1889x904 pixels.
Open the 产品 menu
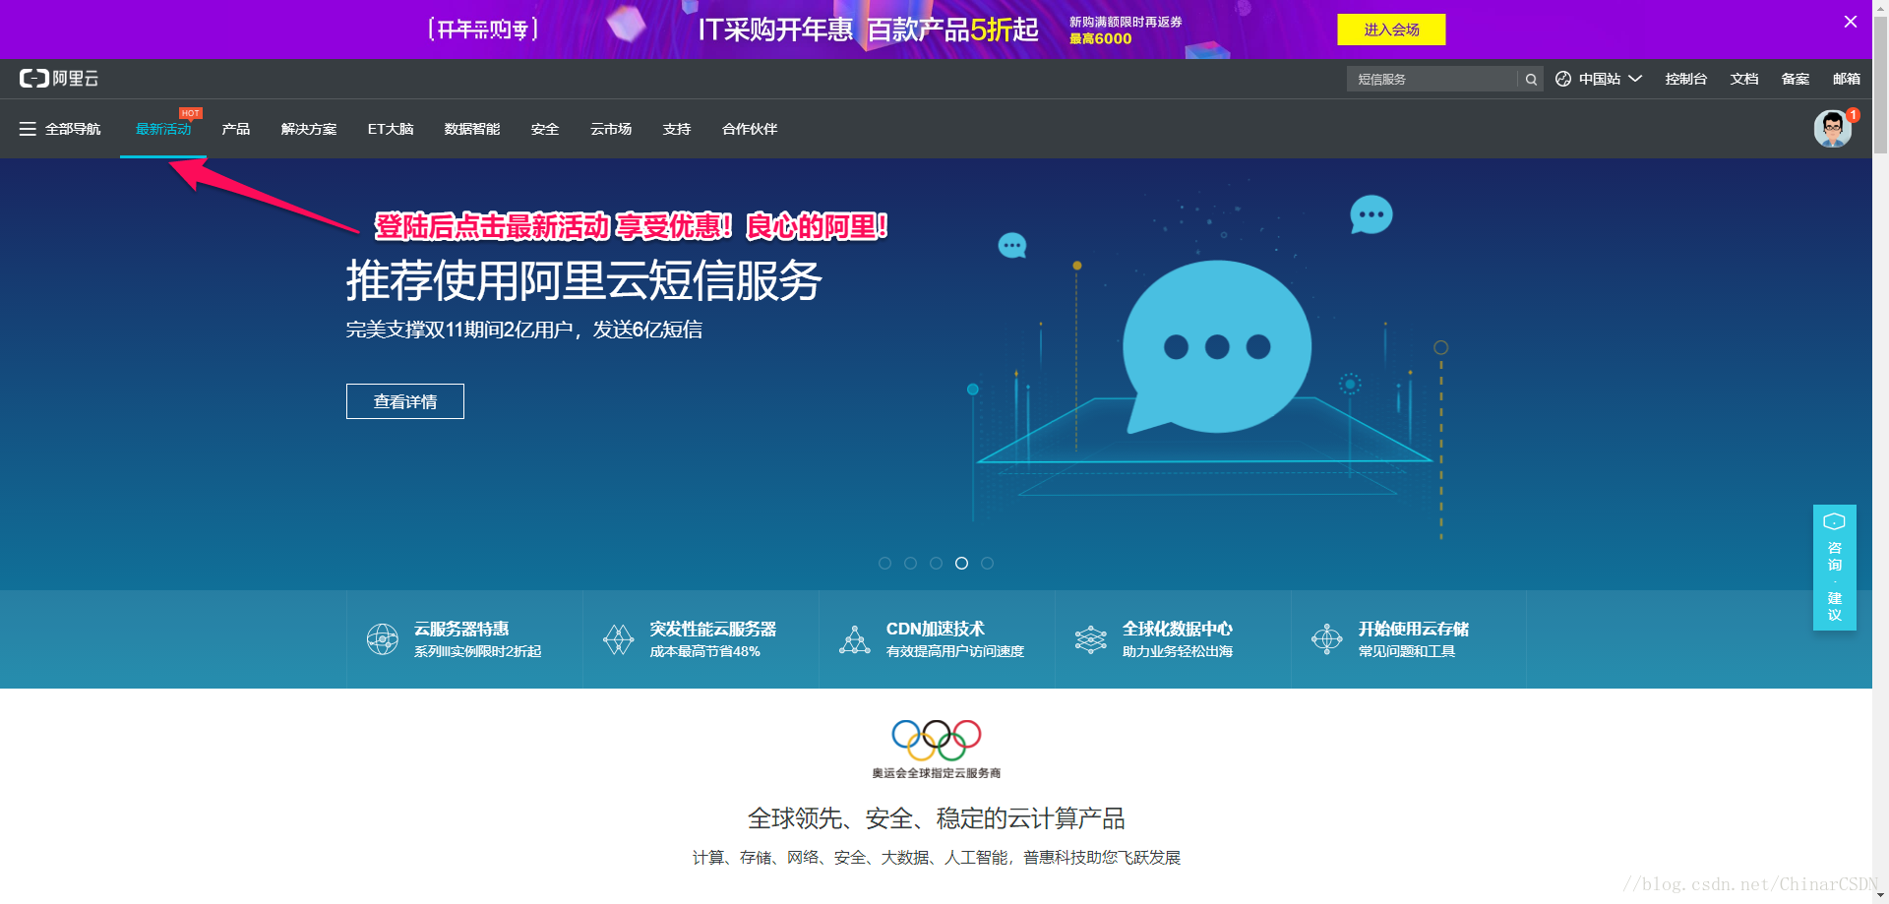236,129
